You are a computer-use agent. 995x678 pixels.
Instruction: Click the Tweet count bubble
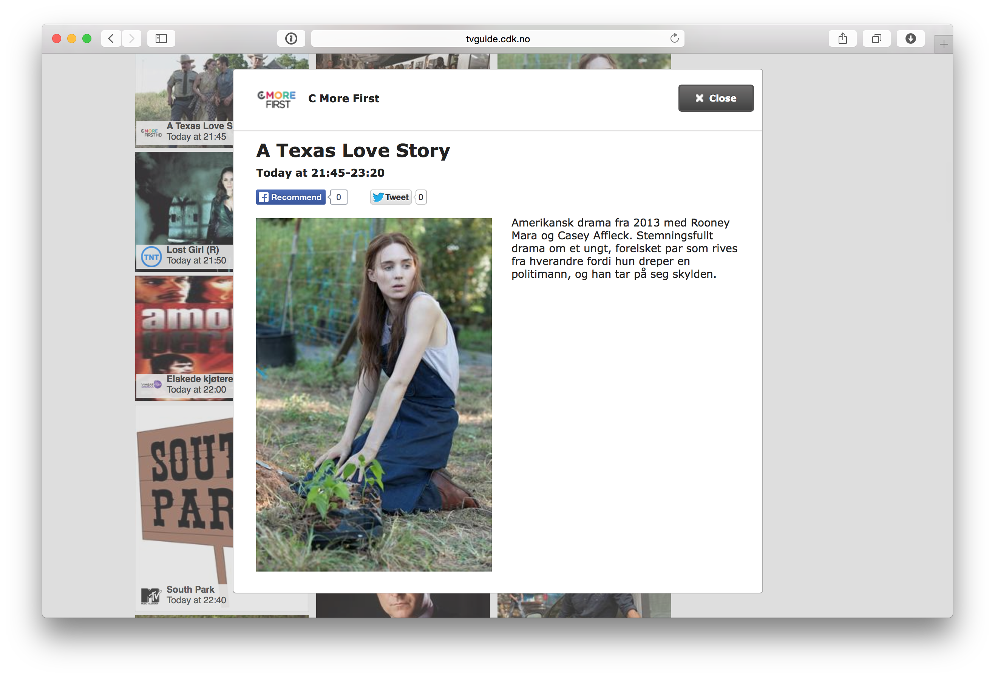click(x=420, y=197)
